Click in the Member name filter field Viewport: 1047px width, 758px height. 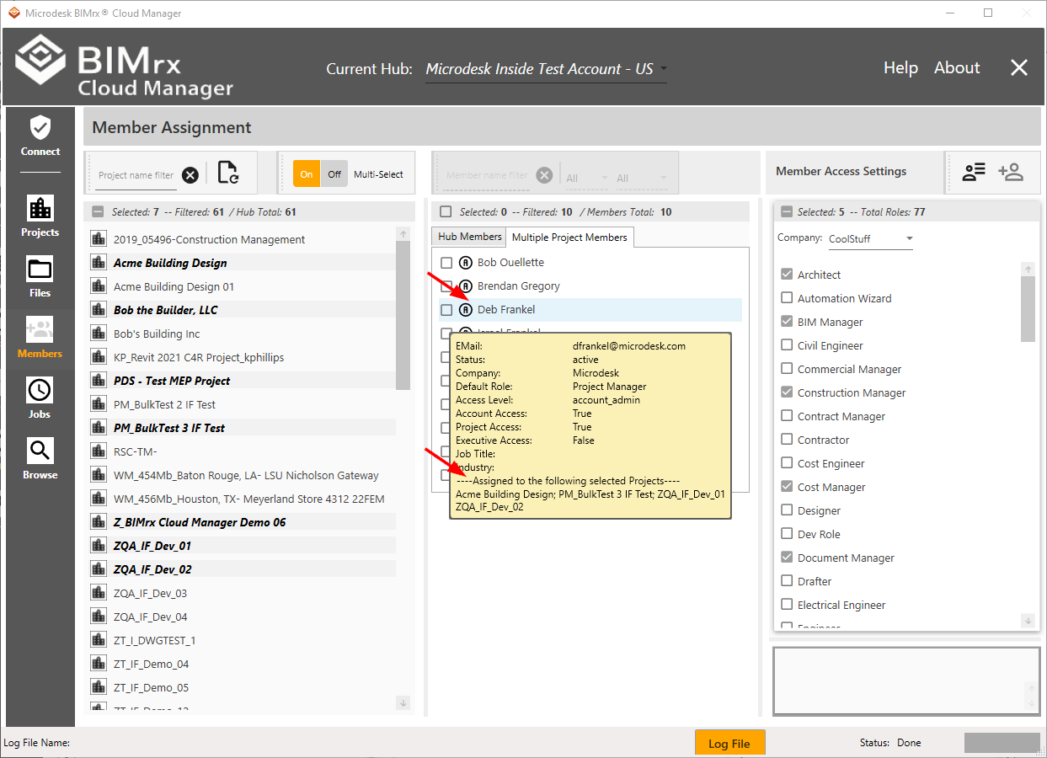click(487, 175)
